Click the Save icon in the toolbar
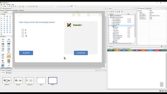This screenshot has width=167, height=94. click(x=5, y=7)
